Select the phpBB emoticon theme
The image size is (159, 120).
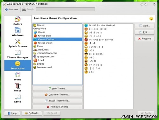[x=58, y=64]
